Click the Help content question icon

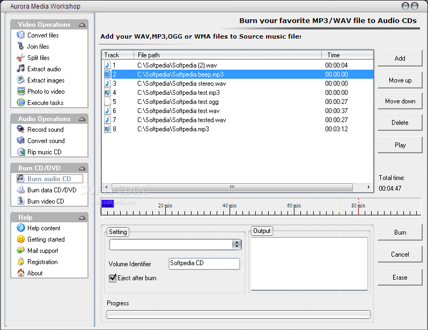pos(21,228)
